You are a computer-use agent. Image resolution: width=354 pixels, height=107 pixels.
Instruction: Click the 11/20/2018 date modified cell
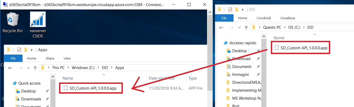[x=166, y=88]
